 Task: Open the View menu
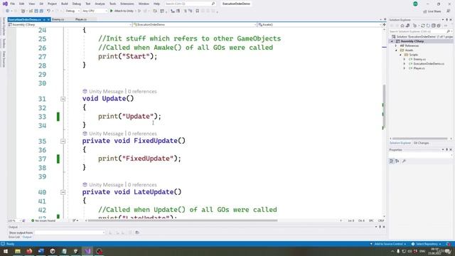coord(31,4)
